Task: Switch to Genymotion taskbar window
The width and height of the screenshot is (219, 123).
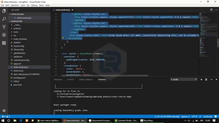Action: click(100, 121)
